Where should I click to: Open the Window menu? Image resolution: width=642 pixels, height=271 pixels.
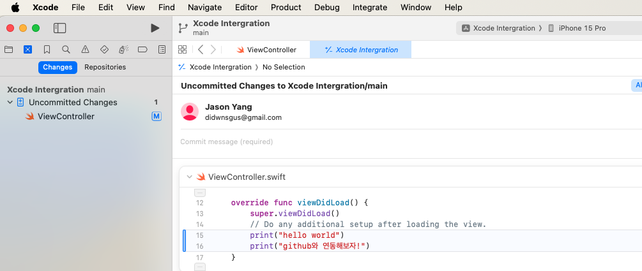point(416,8)
